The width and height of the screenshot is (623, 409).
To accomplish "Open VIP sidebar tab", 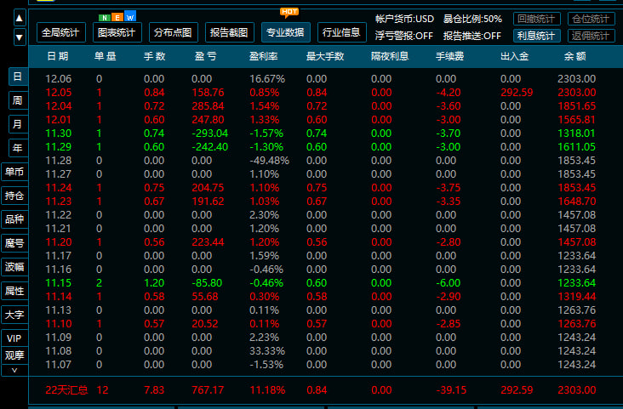I will [x=14, y=338].
